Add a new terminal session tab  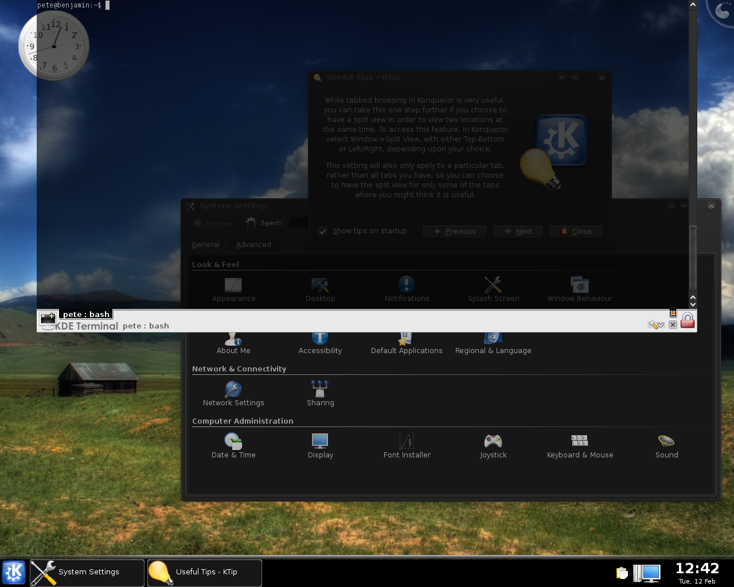tap(48, 317)
